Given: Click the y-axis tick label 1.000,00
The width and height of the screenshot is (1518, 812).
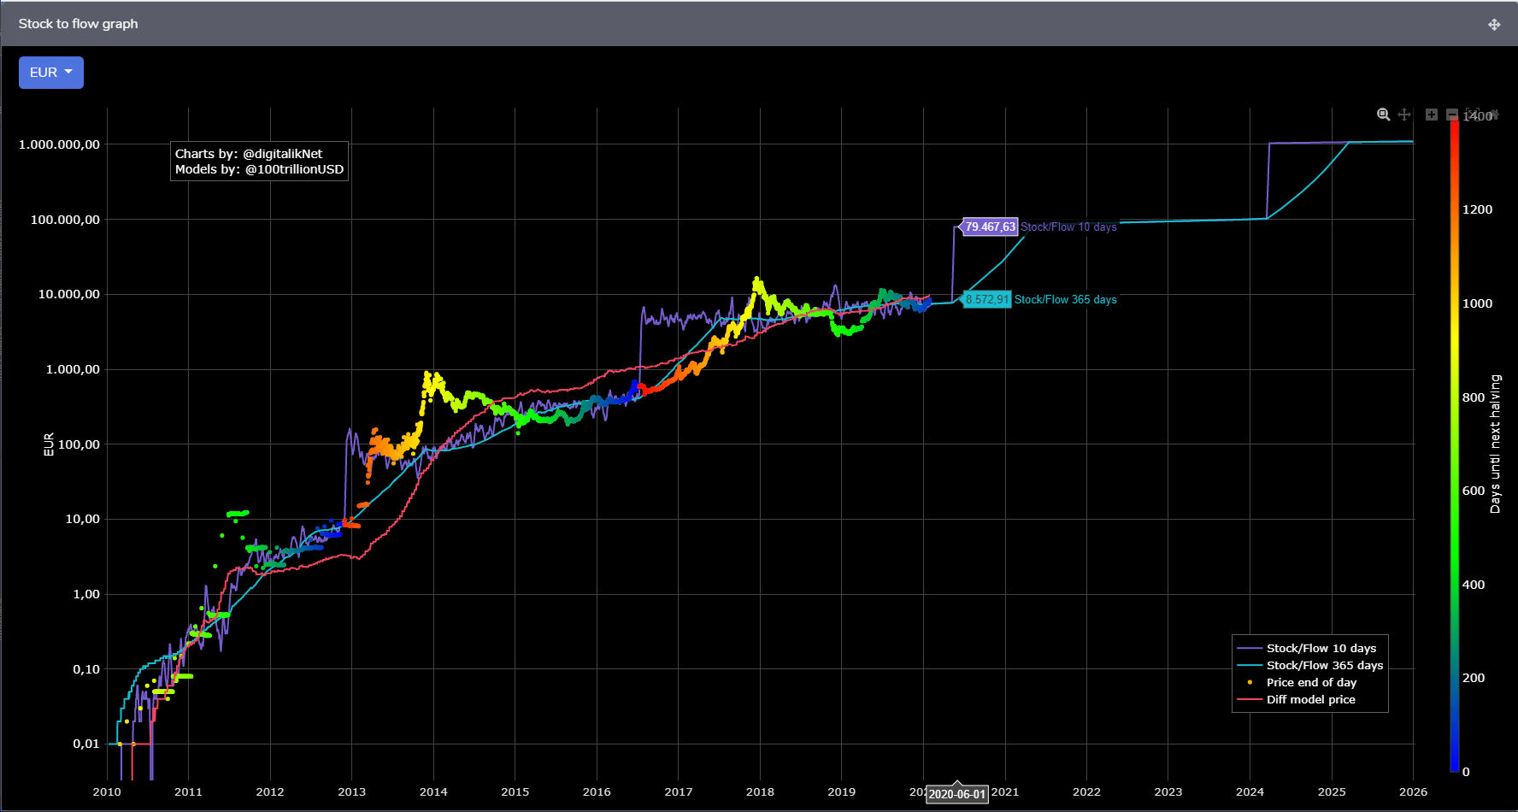Looking at the screenshot, I should click(x=73, y=369).
